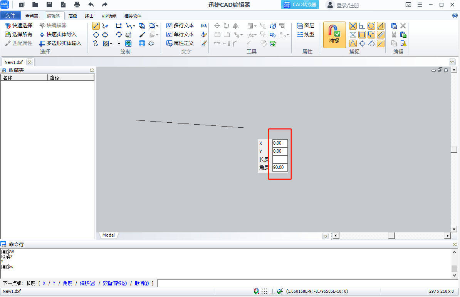Image resolution: width=460 pixels, height=297 pixels.
Task: Open the 文件 menu
Action: coord(10,16)
